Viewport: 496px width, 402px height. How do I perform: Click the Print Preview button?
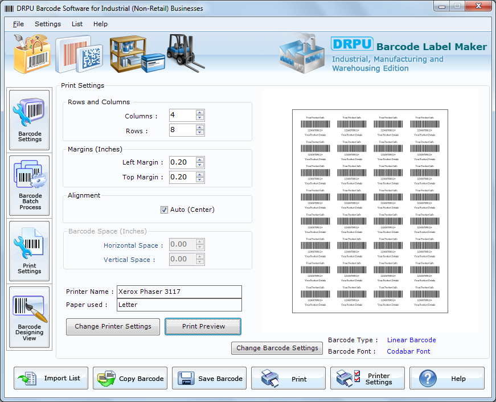click(203, 327)
